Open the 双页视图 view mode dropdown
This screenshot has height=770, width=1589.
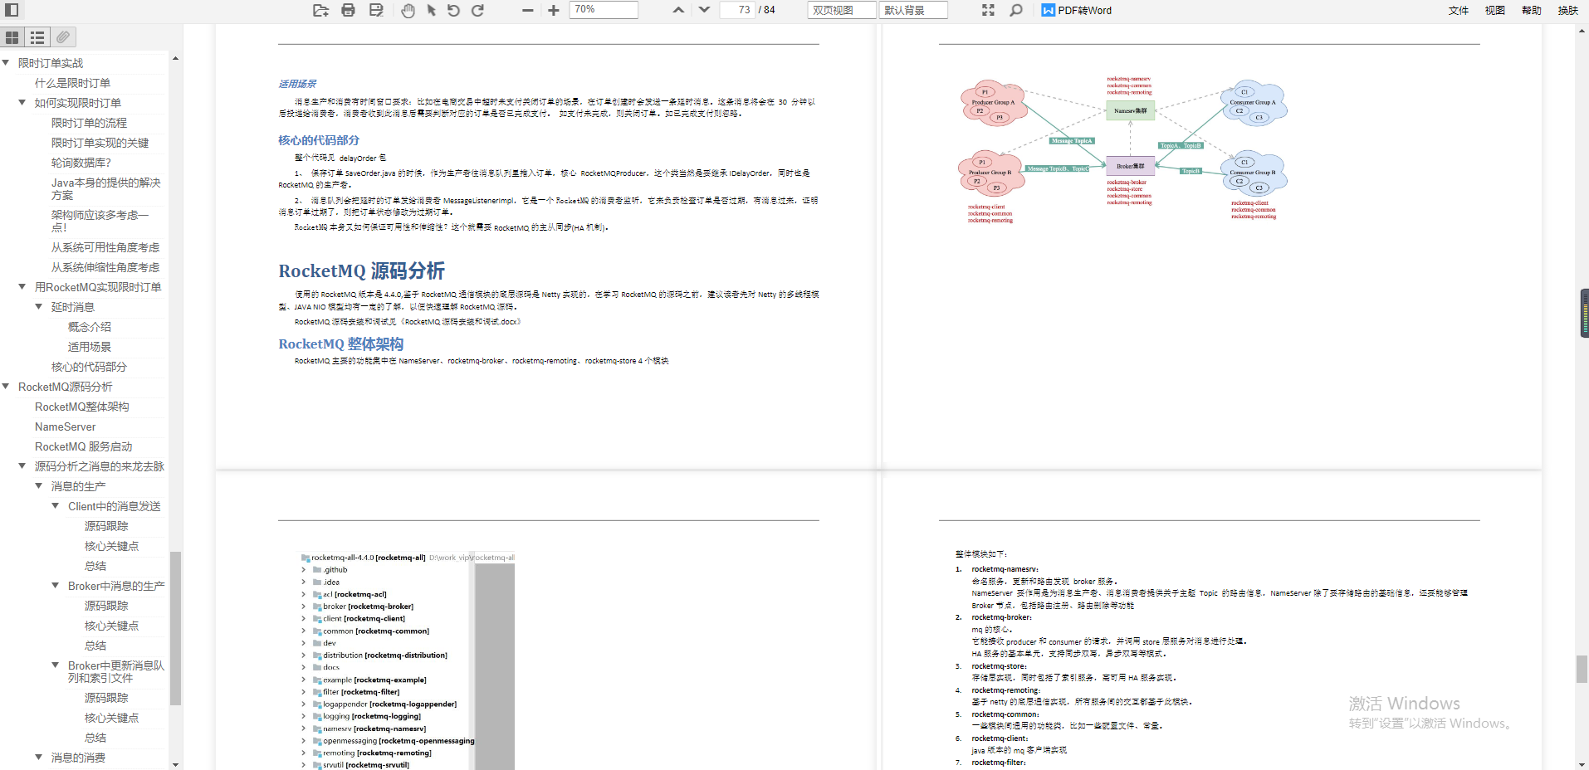842,10
